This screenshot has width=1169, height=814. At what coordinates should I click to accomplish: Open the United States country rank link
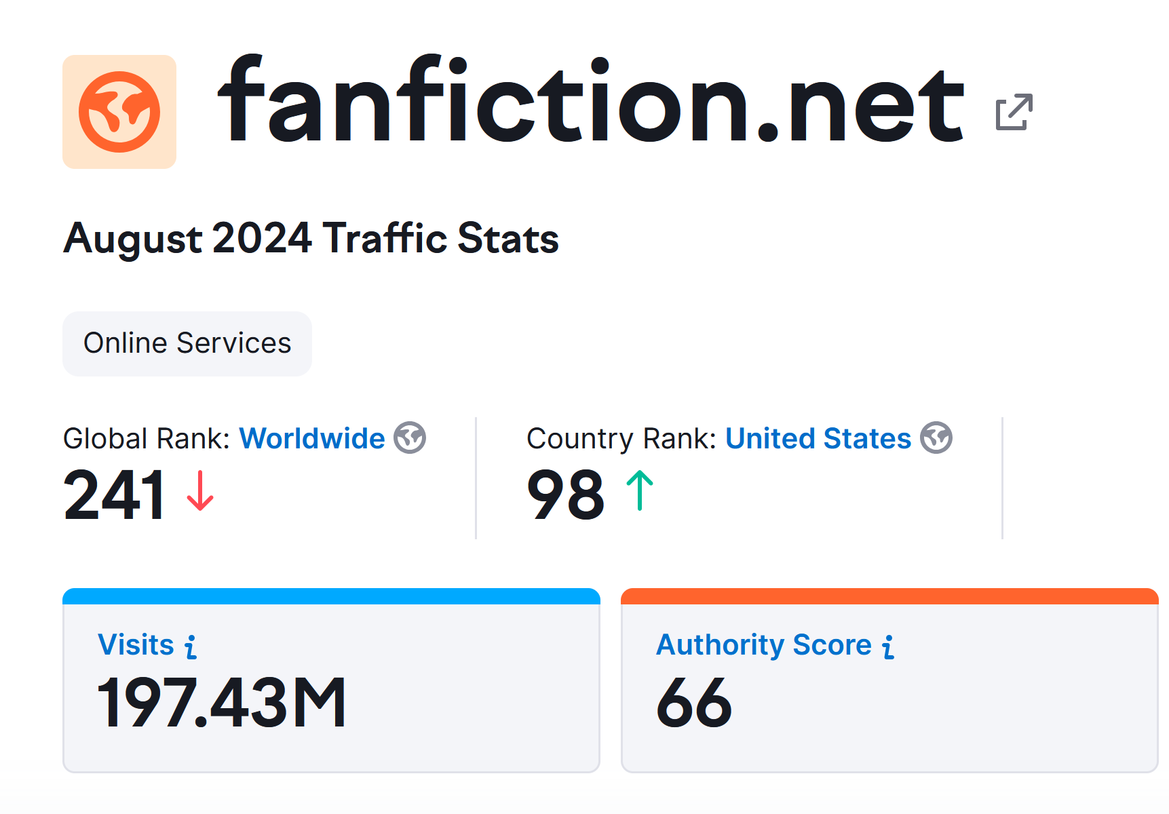(x=818, y=438)
